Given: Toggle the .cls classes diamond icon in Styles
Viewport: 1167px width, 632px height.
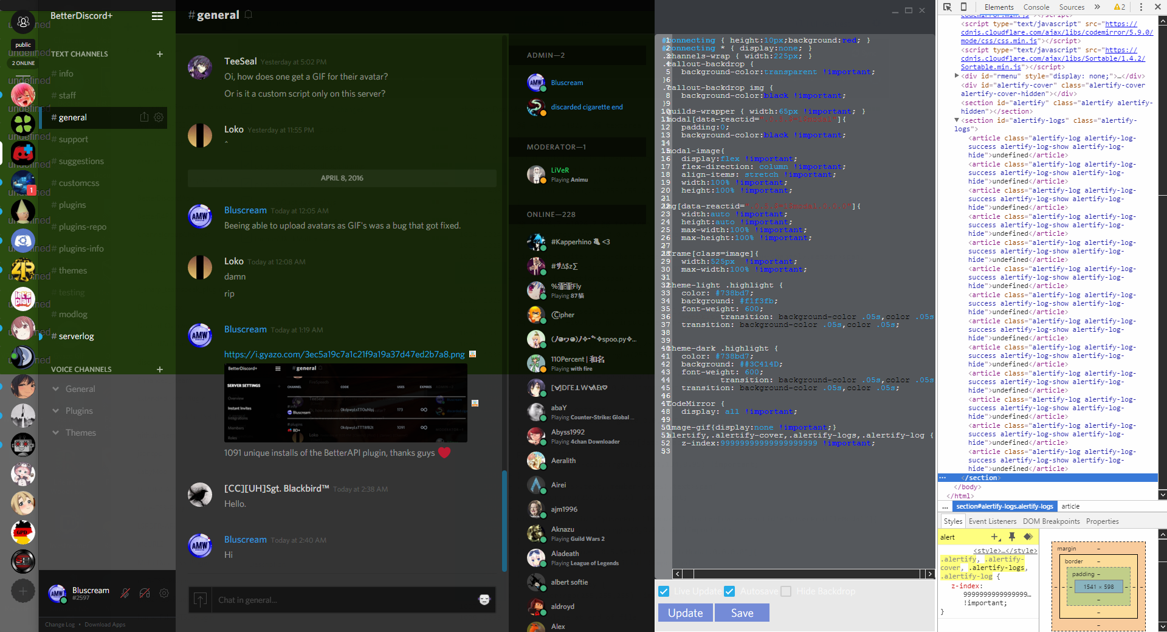Looking at the screenshot, I should [x=1028, y=537].
